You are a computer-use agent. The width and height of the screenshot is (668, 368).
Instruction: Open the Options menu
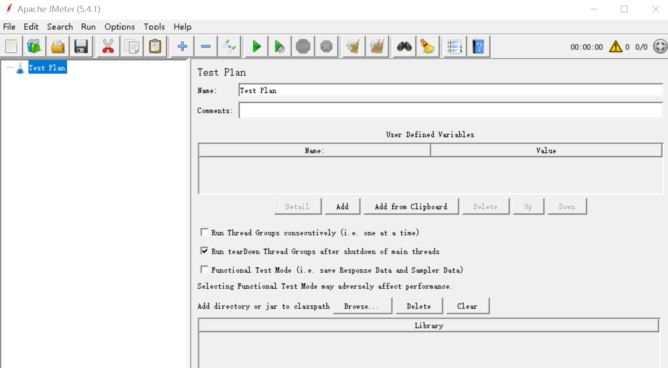(120, 27)
